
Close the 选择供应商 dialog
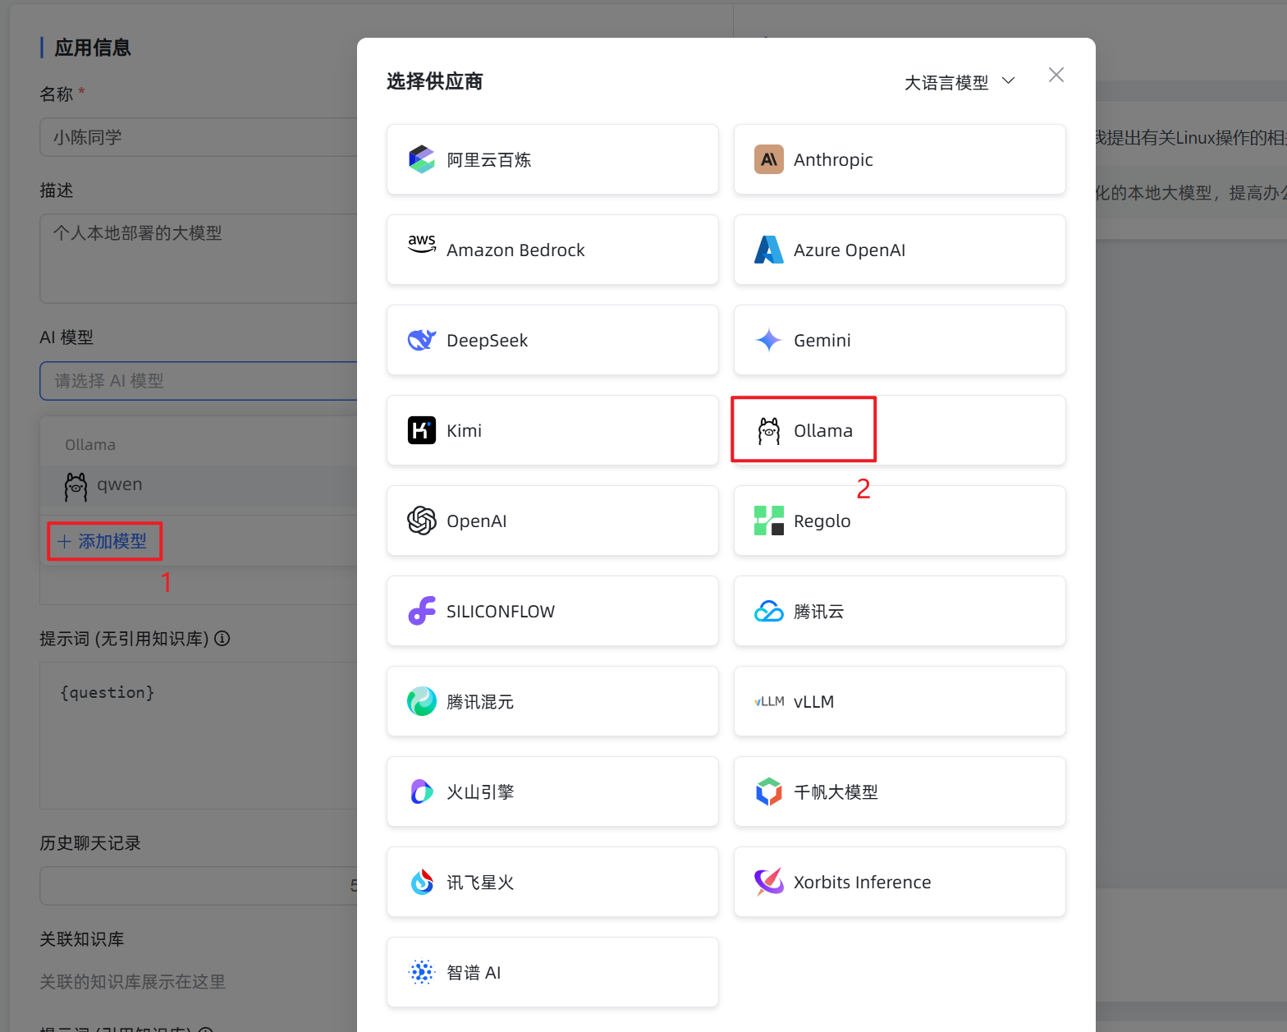[1056, 75]
